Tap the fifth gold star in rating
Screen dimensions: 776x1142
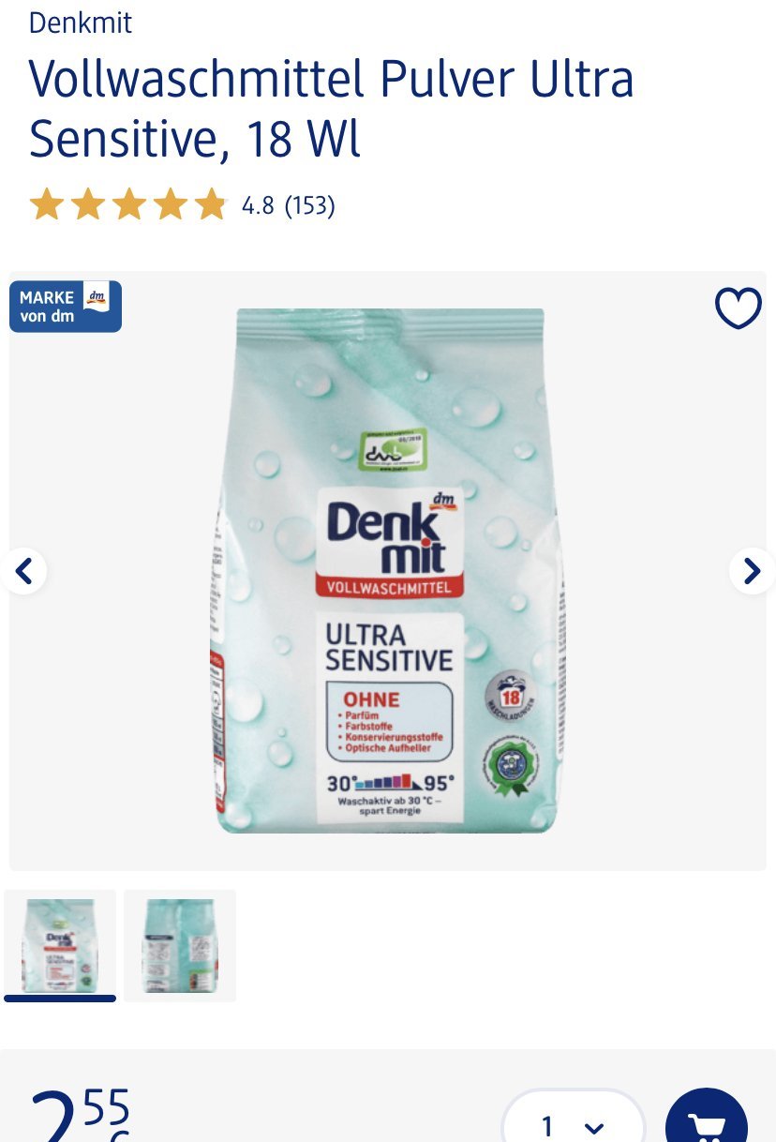(211, 204)
